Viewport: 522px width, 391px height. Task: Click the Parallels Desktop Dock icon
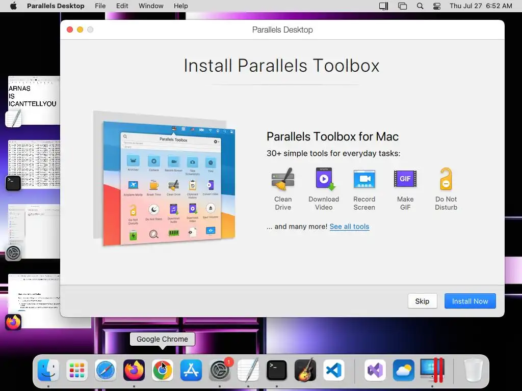(x=432, y=370)
